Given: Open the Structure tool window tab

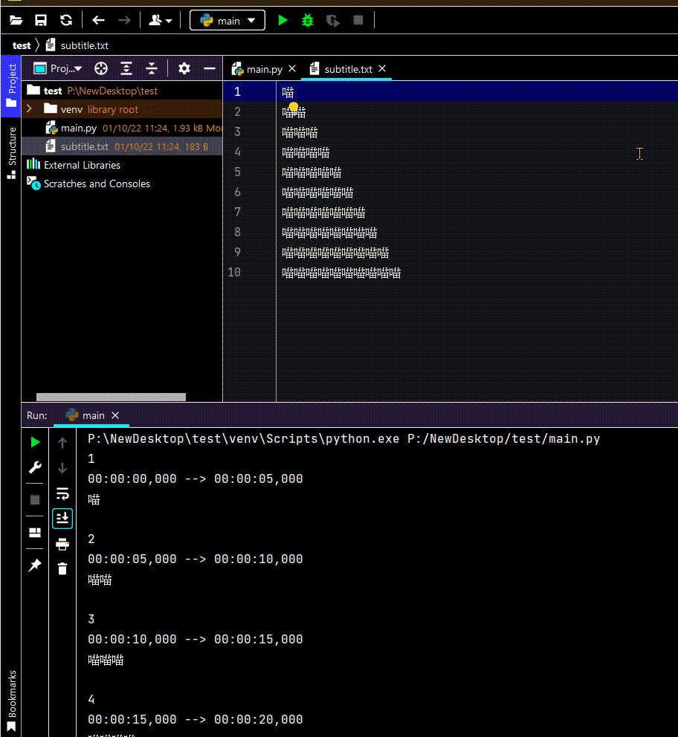Looking at the screenshot, I should click(11, 153).
